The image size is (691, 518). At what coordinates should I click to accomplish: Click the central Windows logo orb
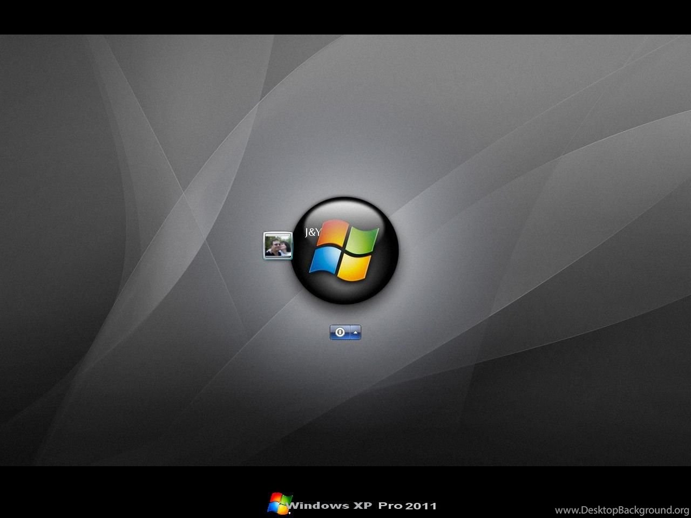345,250
